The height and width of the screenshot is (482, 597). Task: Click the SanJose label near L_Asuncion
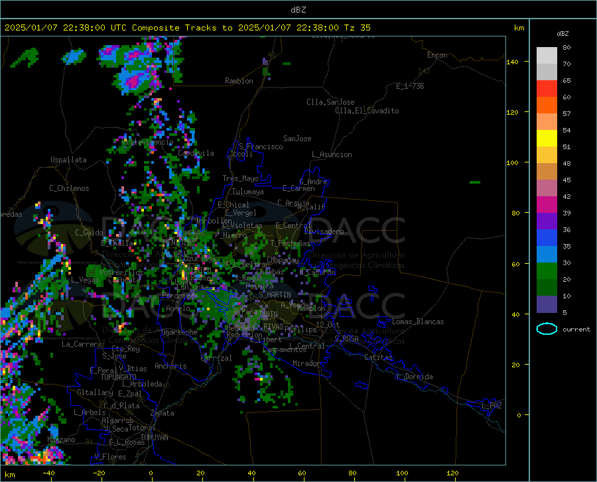297,139
